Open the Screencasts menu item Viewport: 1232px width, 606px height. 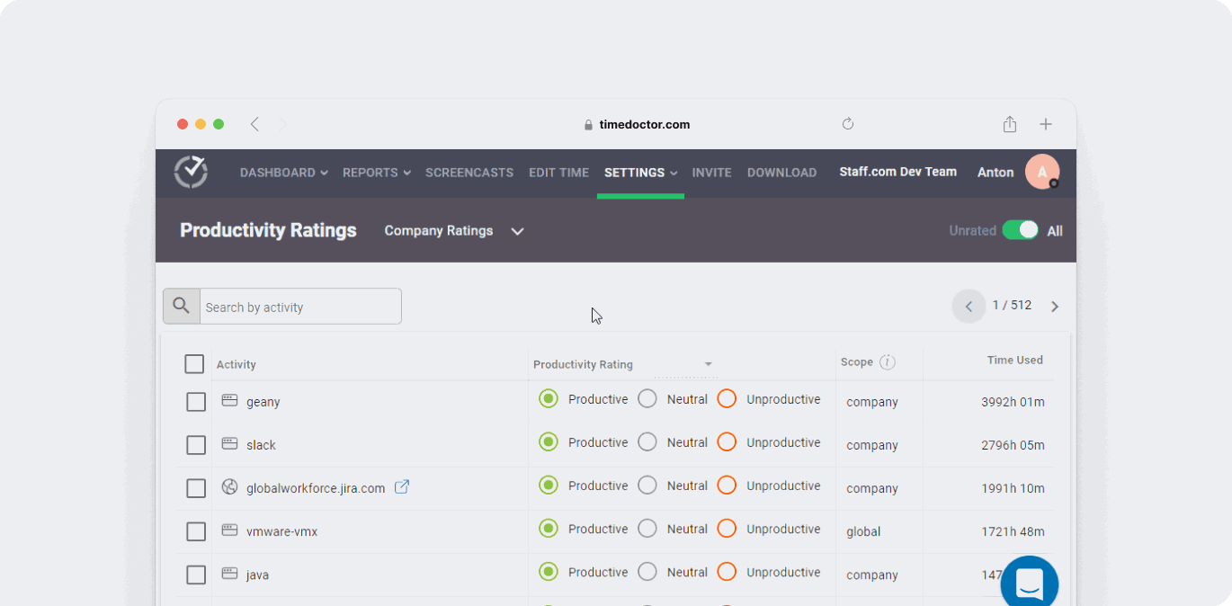pos(469,173)
